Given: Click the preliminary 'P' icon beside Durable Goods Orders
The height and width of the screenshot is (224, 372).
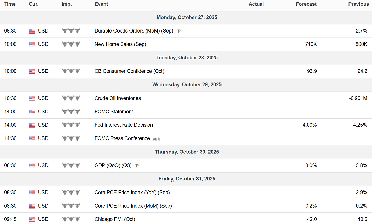Looking at the screenshot, I should tap(179, 31).
